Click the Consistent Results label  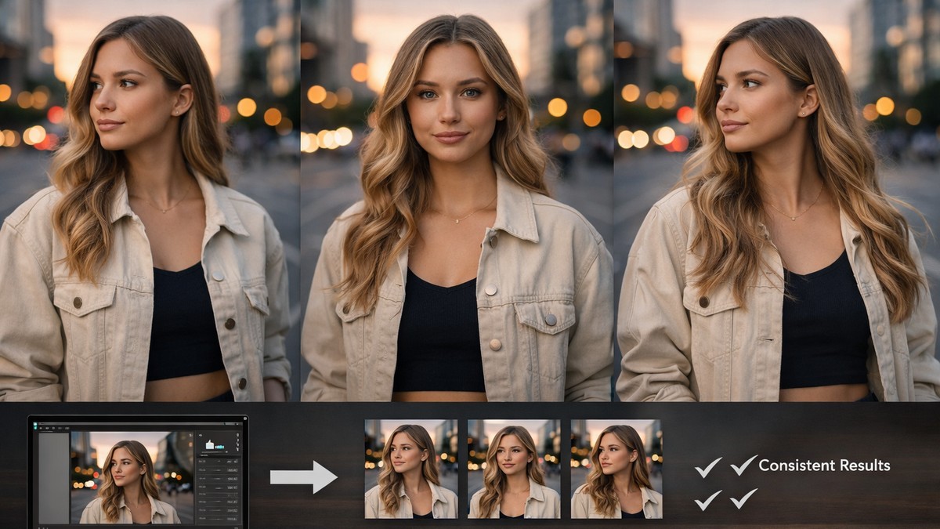(x=825, y=466)
